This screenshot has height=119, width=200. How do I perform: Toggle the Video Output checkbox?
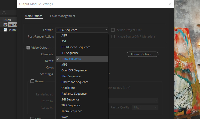[28, 48]
